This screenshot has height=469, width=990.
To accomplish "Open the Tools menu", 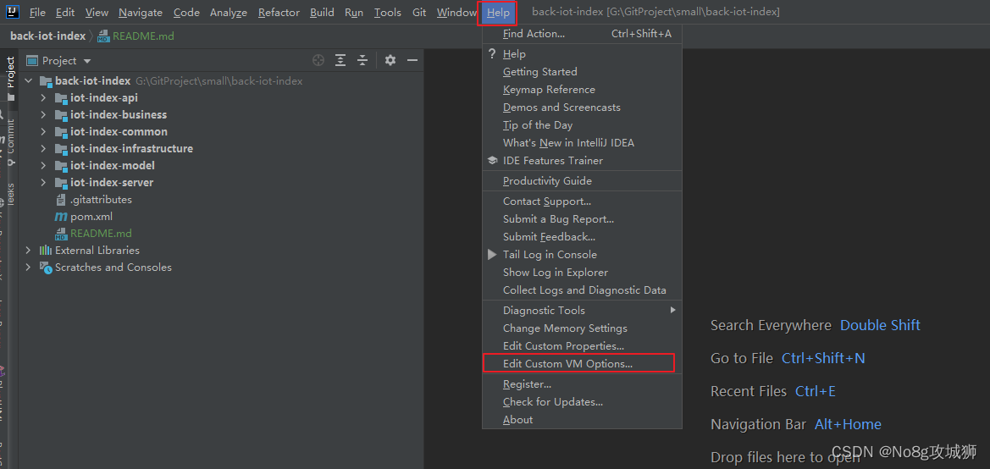I will click(388, 13).
